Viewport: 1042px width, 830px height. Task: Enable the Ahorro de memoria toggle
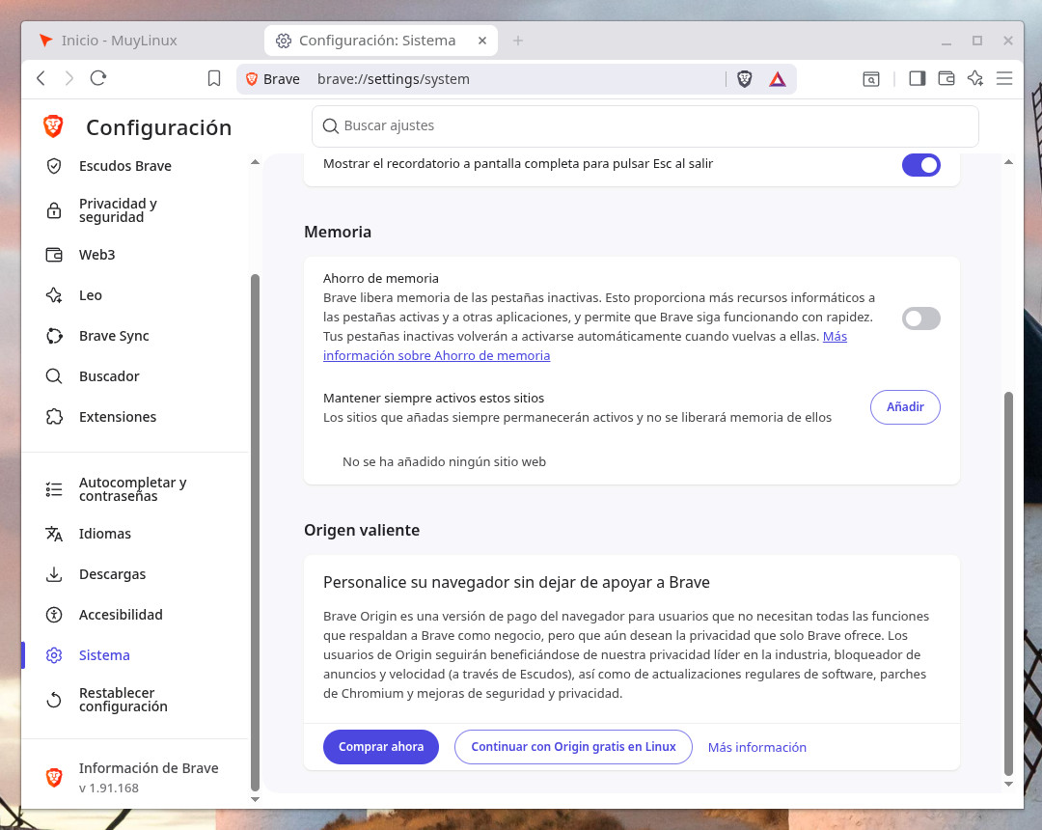click(x=920, y=318)
